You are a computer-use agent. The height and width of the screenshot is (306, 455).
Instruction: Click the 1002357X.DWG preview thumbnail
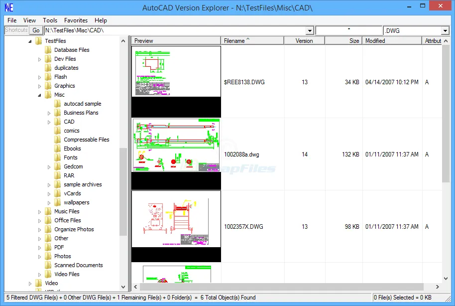click(x=176, y=226)
